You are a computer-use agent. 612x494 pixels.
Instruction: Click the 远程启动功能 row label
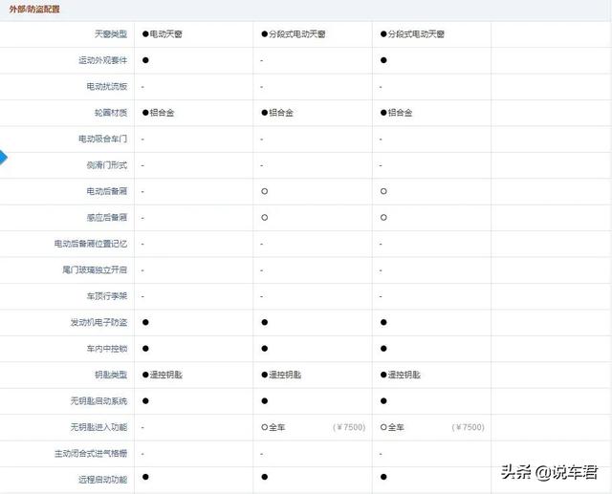[x=102, y=480]
